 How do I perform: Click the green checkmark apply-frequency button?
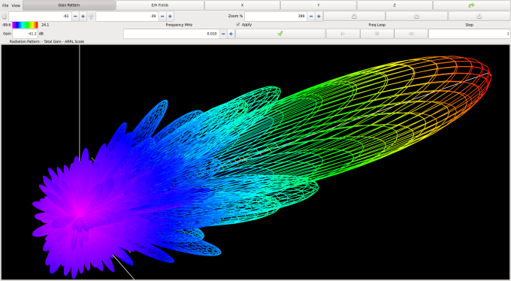point(280,34)
